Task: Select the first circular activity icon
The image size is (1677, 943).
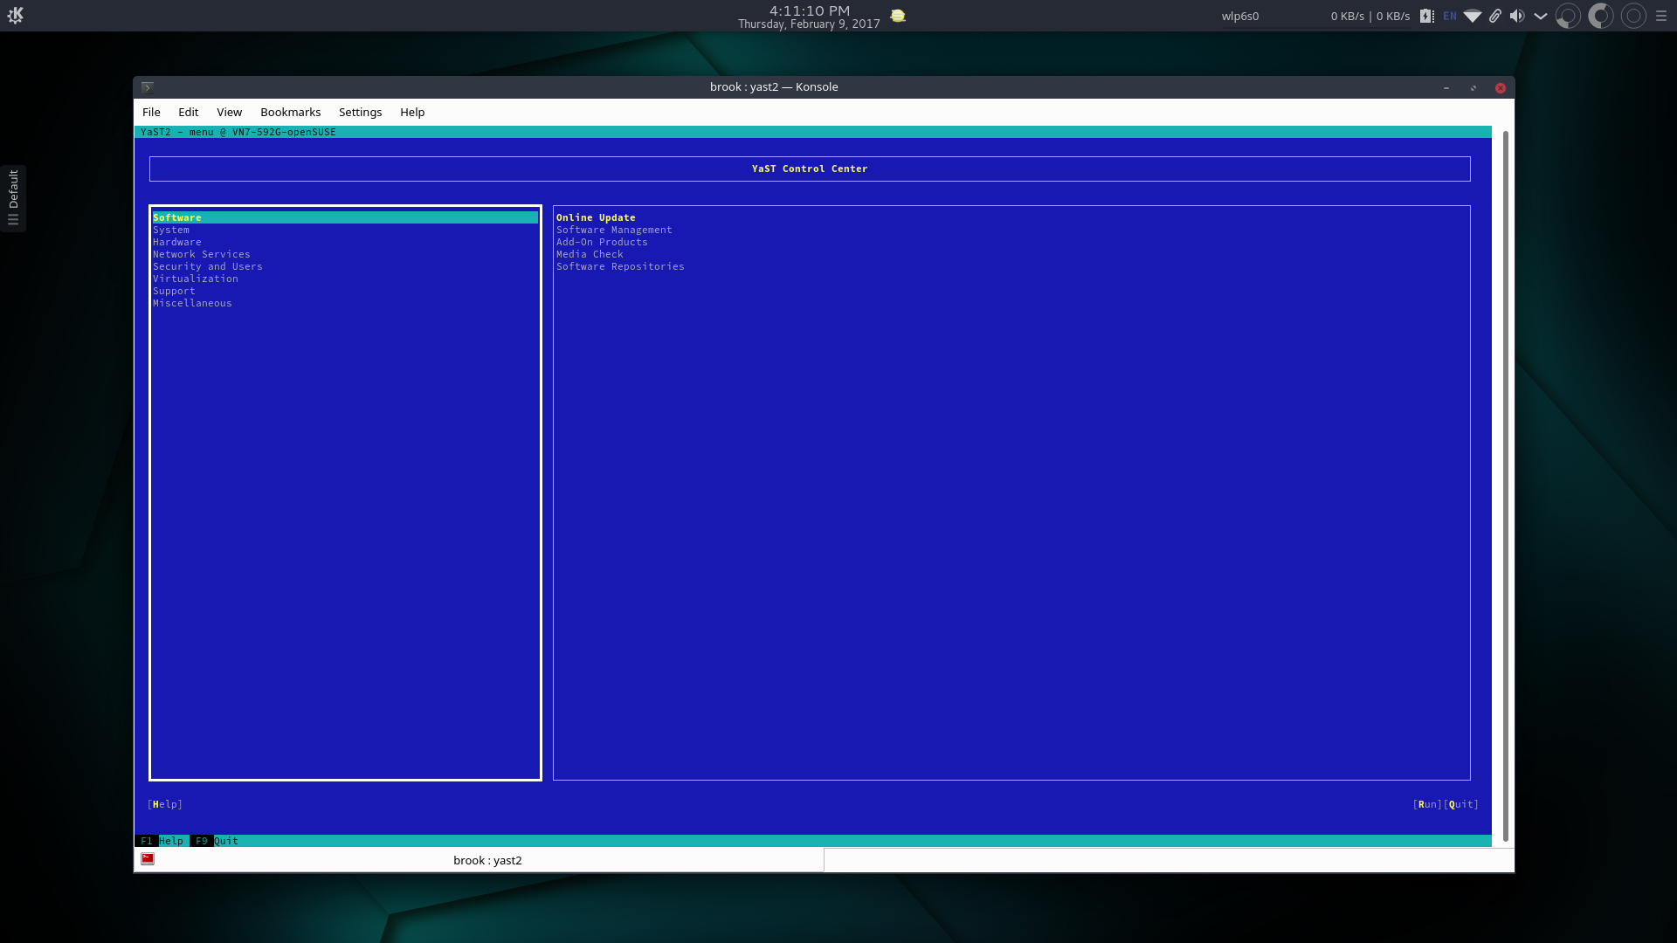Action: coord(1568,16)
